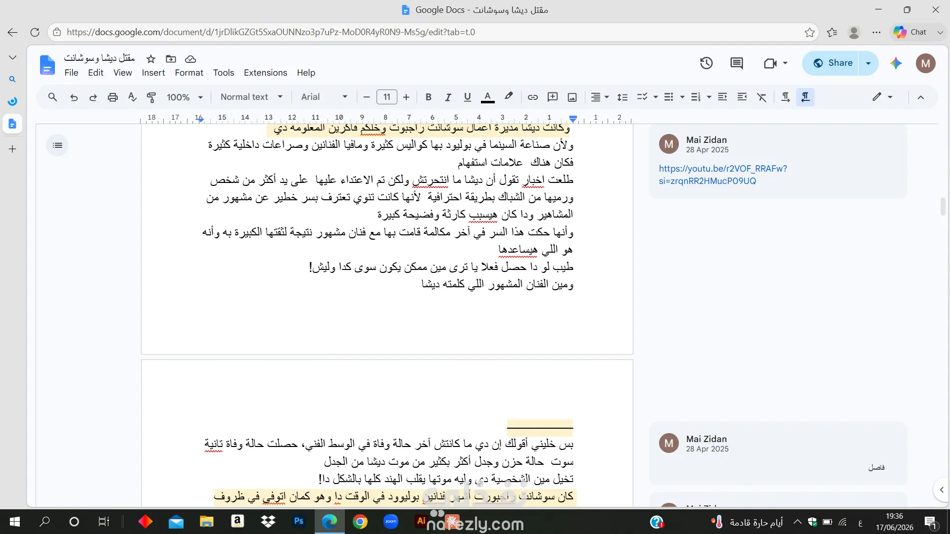Viewport: 950px width, 534px height.
Task: Collapse the menus with the up chevron
Action: pos(921,97)
